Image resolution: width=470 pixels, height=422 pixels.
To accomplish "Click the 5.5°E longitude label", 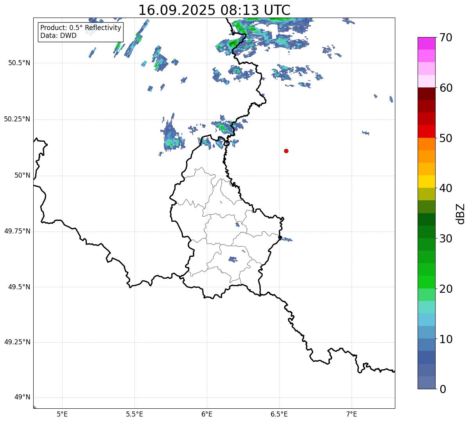I will click(x=135, y=414).
